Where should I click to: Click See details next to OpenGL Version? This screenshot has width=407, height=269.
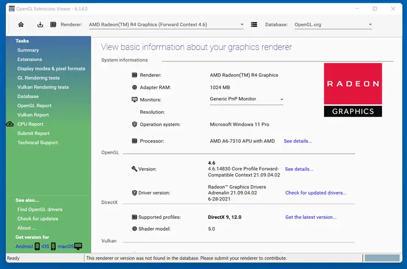click(x=299, y=169)
